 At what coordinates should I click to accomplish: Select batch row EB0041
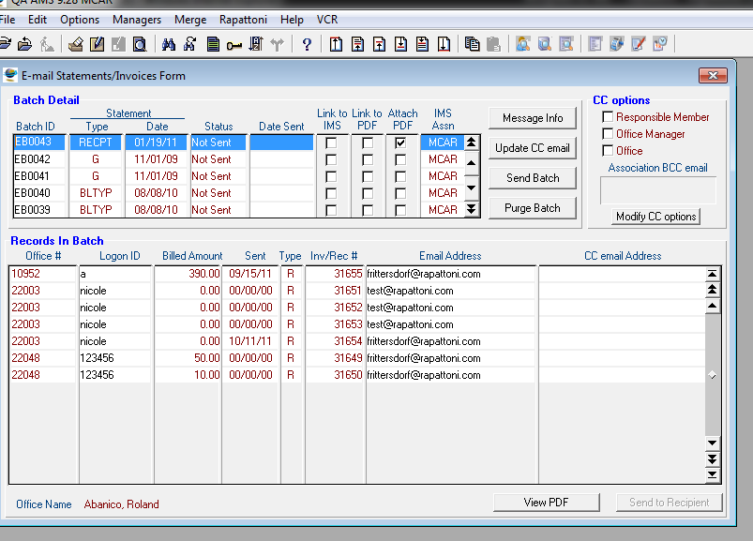click(x=34, y=176)
